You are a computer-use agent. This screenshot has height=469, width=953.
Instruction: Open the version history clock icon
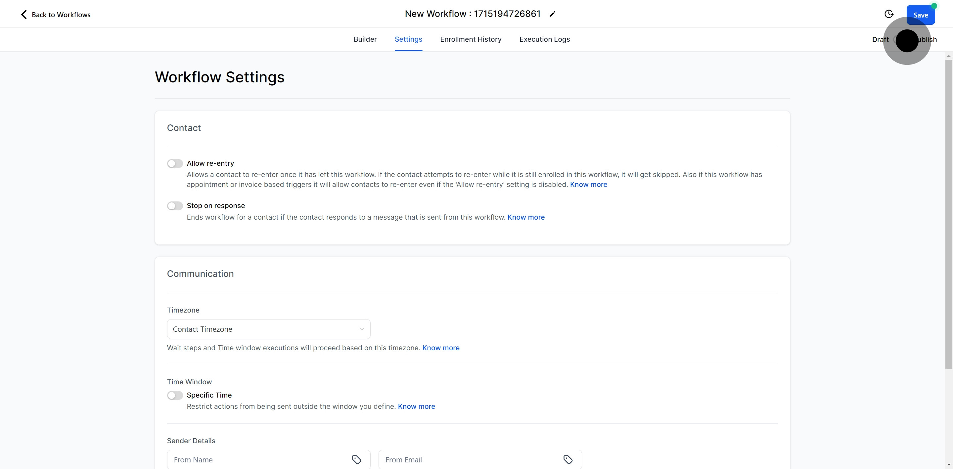888,14
